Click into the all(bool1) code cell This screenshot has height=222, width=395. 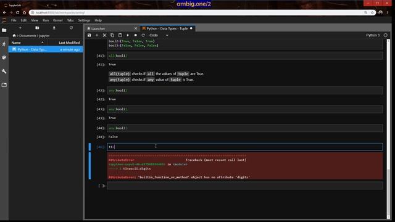tap(245, 55)
